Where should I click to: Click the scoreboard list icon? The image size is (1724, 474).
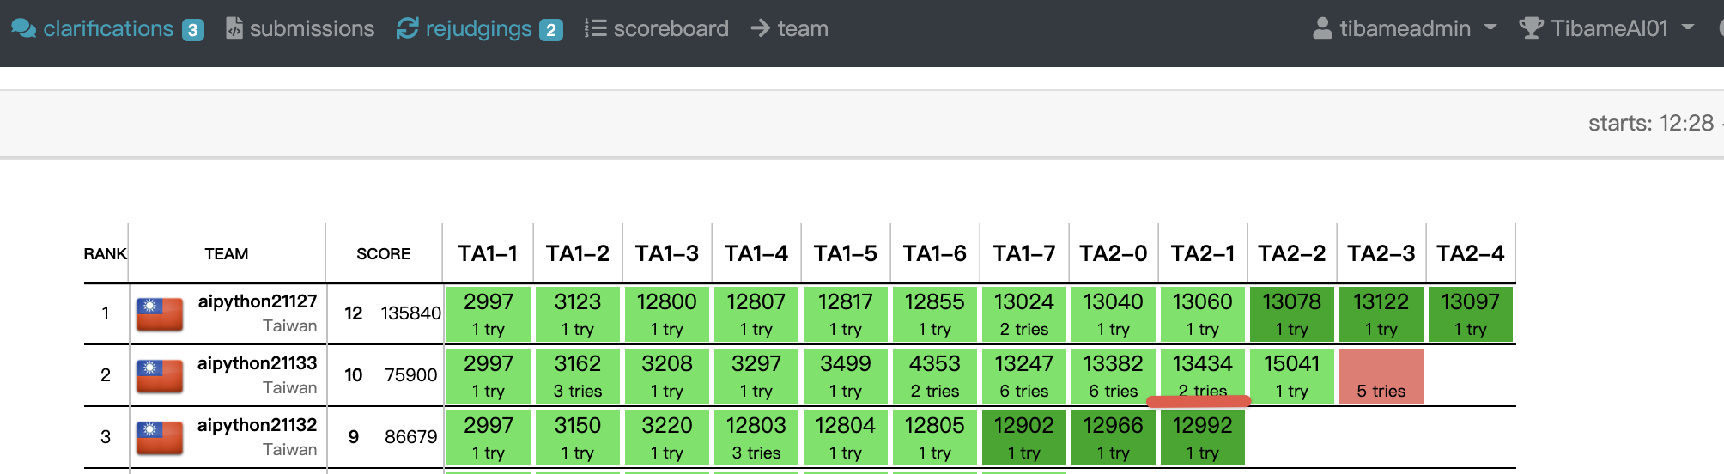click(595, 28)
